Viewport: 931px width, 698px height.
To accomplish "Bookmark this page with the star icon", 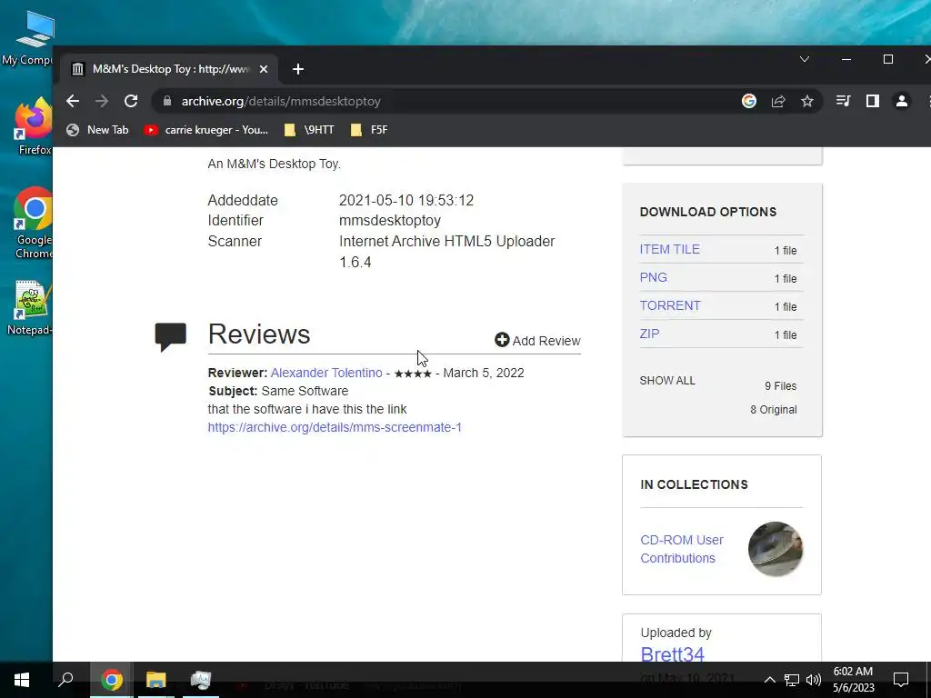I will click(x=807, y=101).
